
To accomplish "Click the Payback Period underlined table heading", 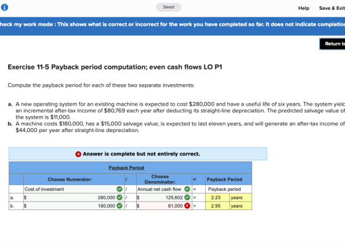I will pos(126,168).
